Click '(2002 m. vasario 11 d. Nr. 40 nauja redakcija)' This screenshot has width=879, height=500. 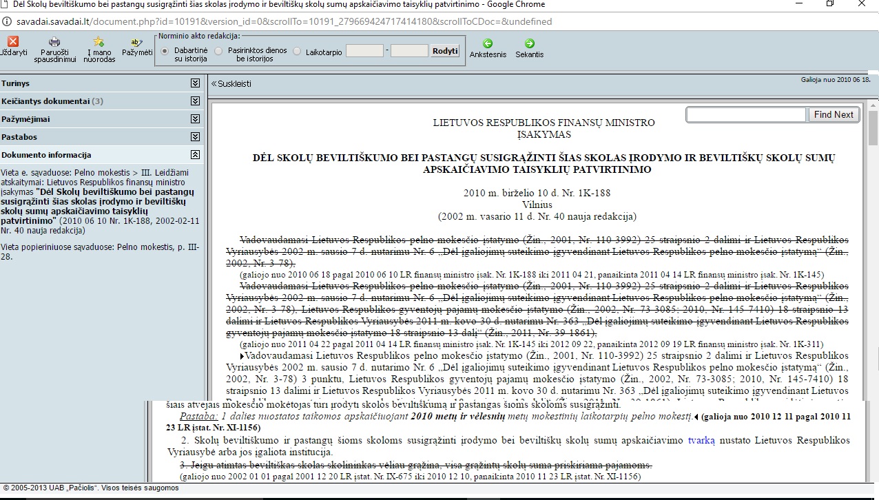coord(537,216)
